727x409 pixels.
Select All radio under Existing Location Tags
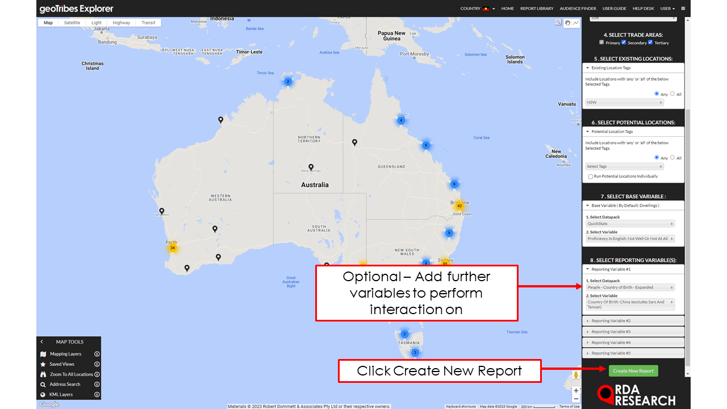point(672,94)
